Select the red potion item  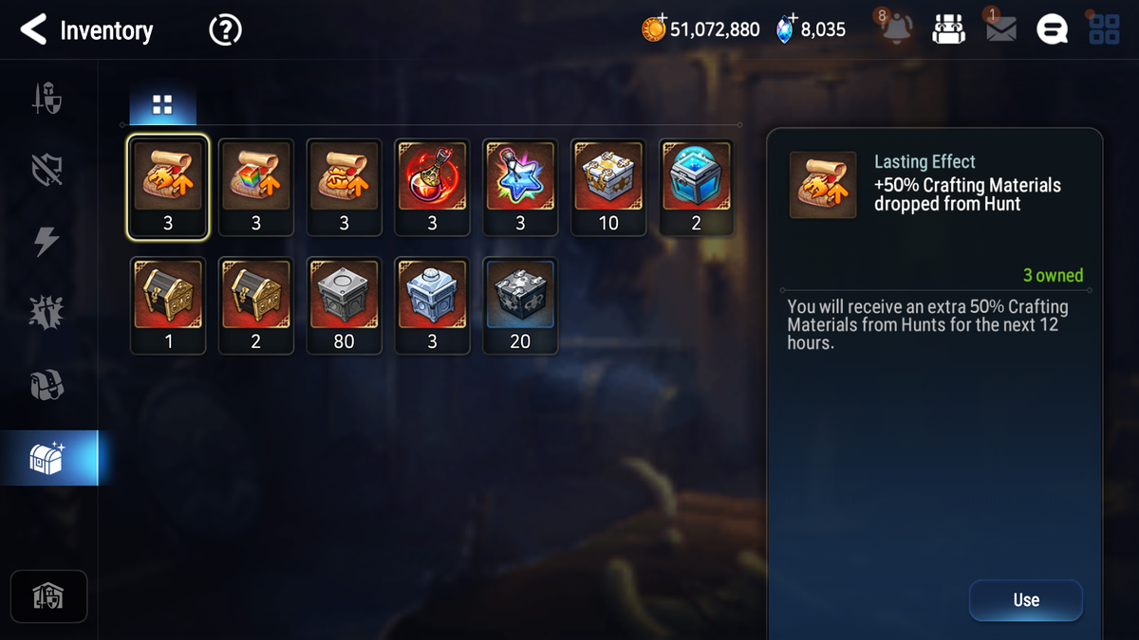click(x=433, y=187)
